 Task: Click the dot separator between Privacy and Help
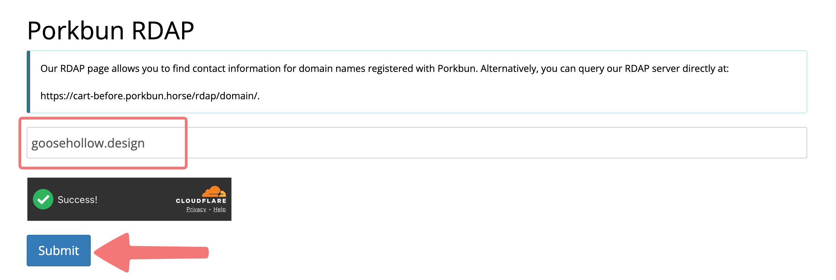[210, 209]
